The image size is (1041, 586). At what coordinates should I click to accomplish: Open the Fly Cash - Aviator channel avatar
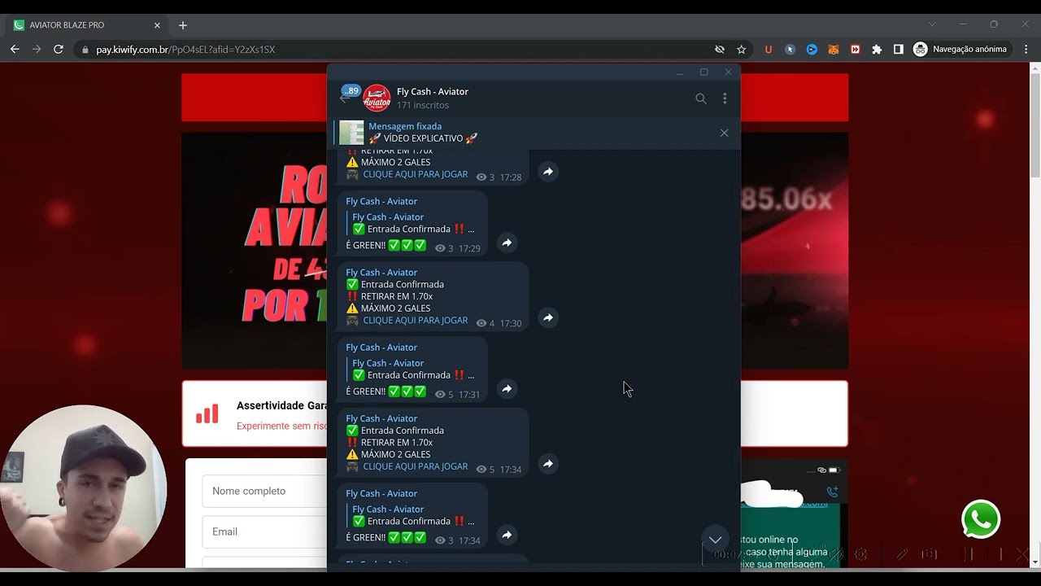point(377,98)
